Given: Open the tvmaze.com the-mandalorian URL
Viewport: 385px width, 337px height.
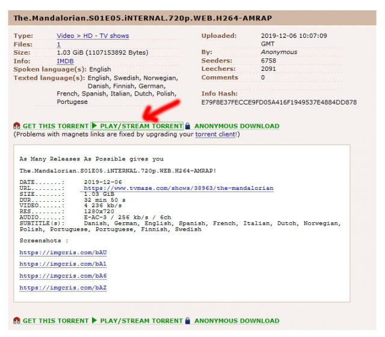Looking at the screenshot, I should 179,188.
